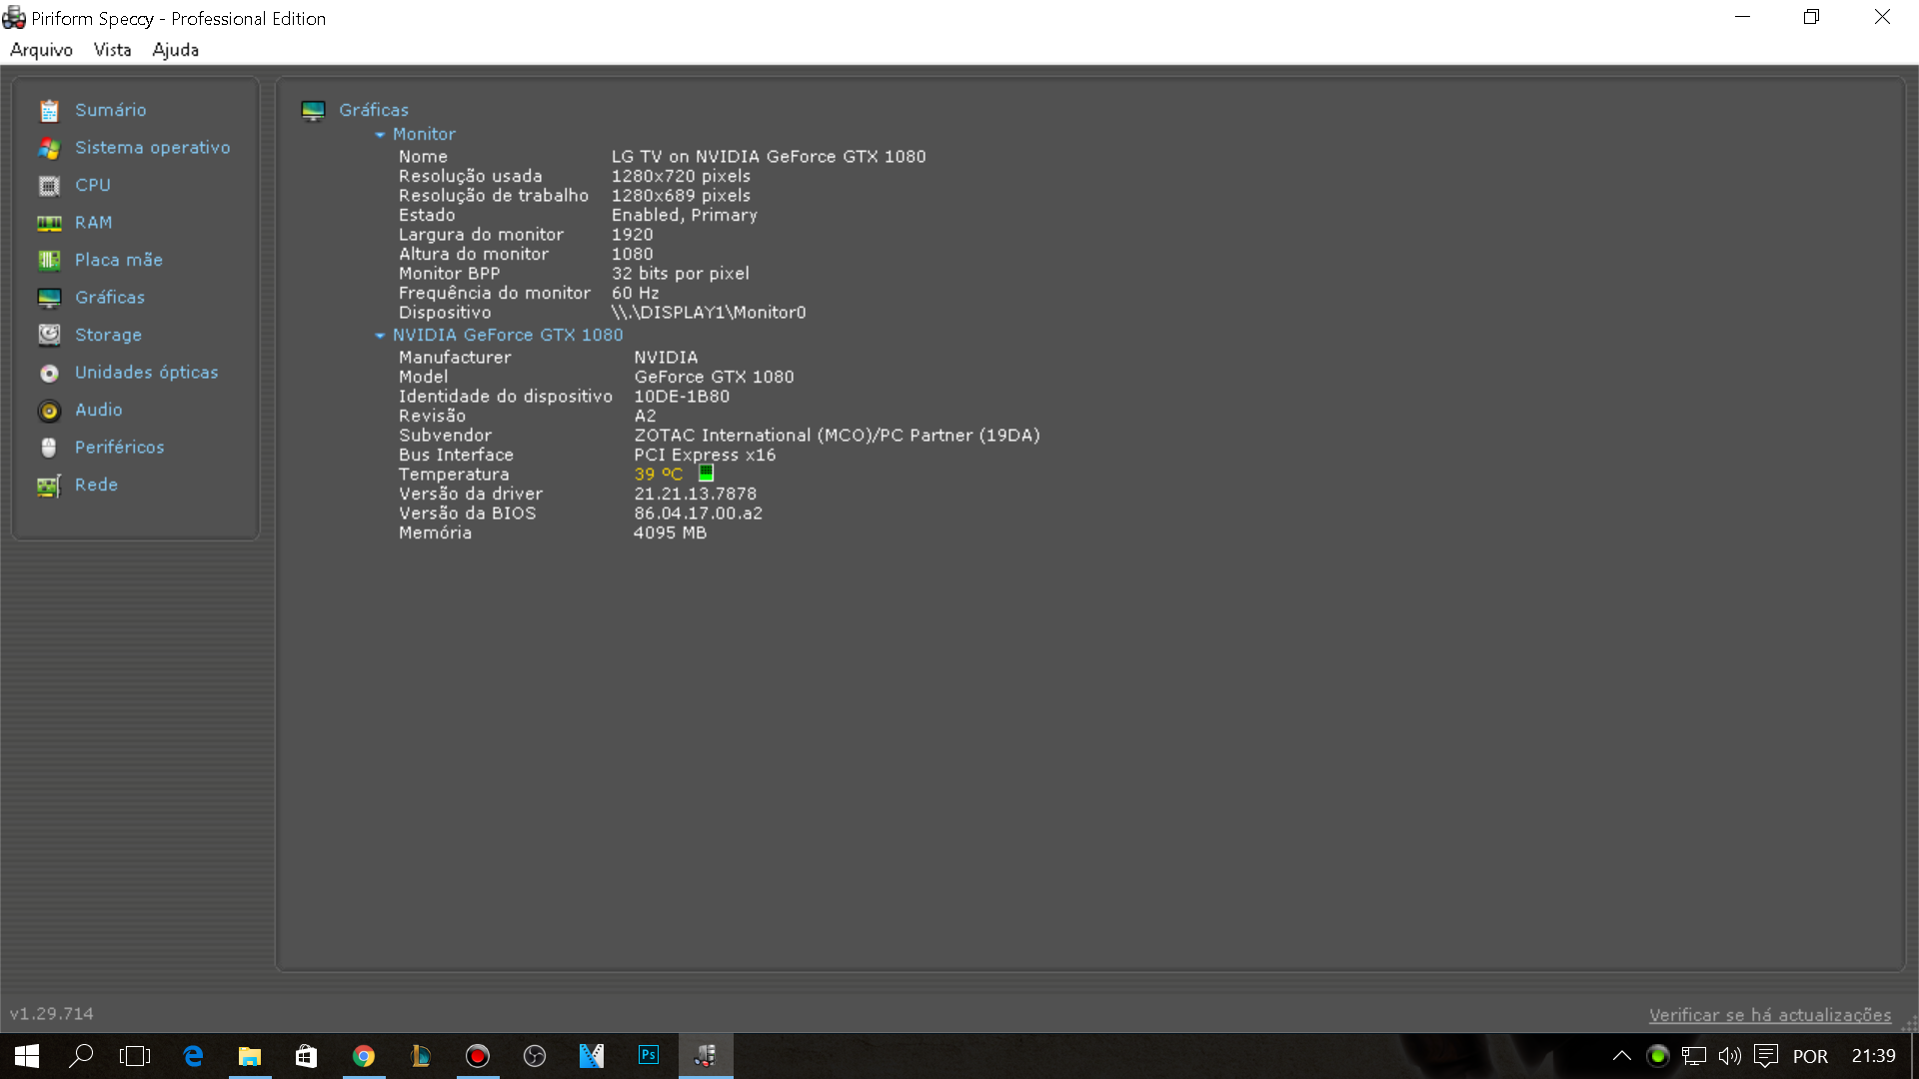Open the Vista menu
Viewport: 1919px width, 1079px height.
[x=112, y=50]
